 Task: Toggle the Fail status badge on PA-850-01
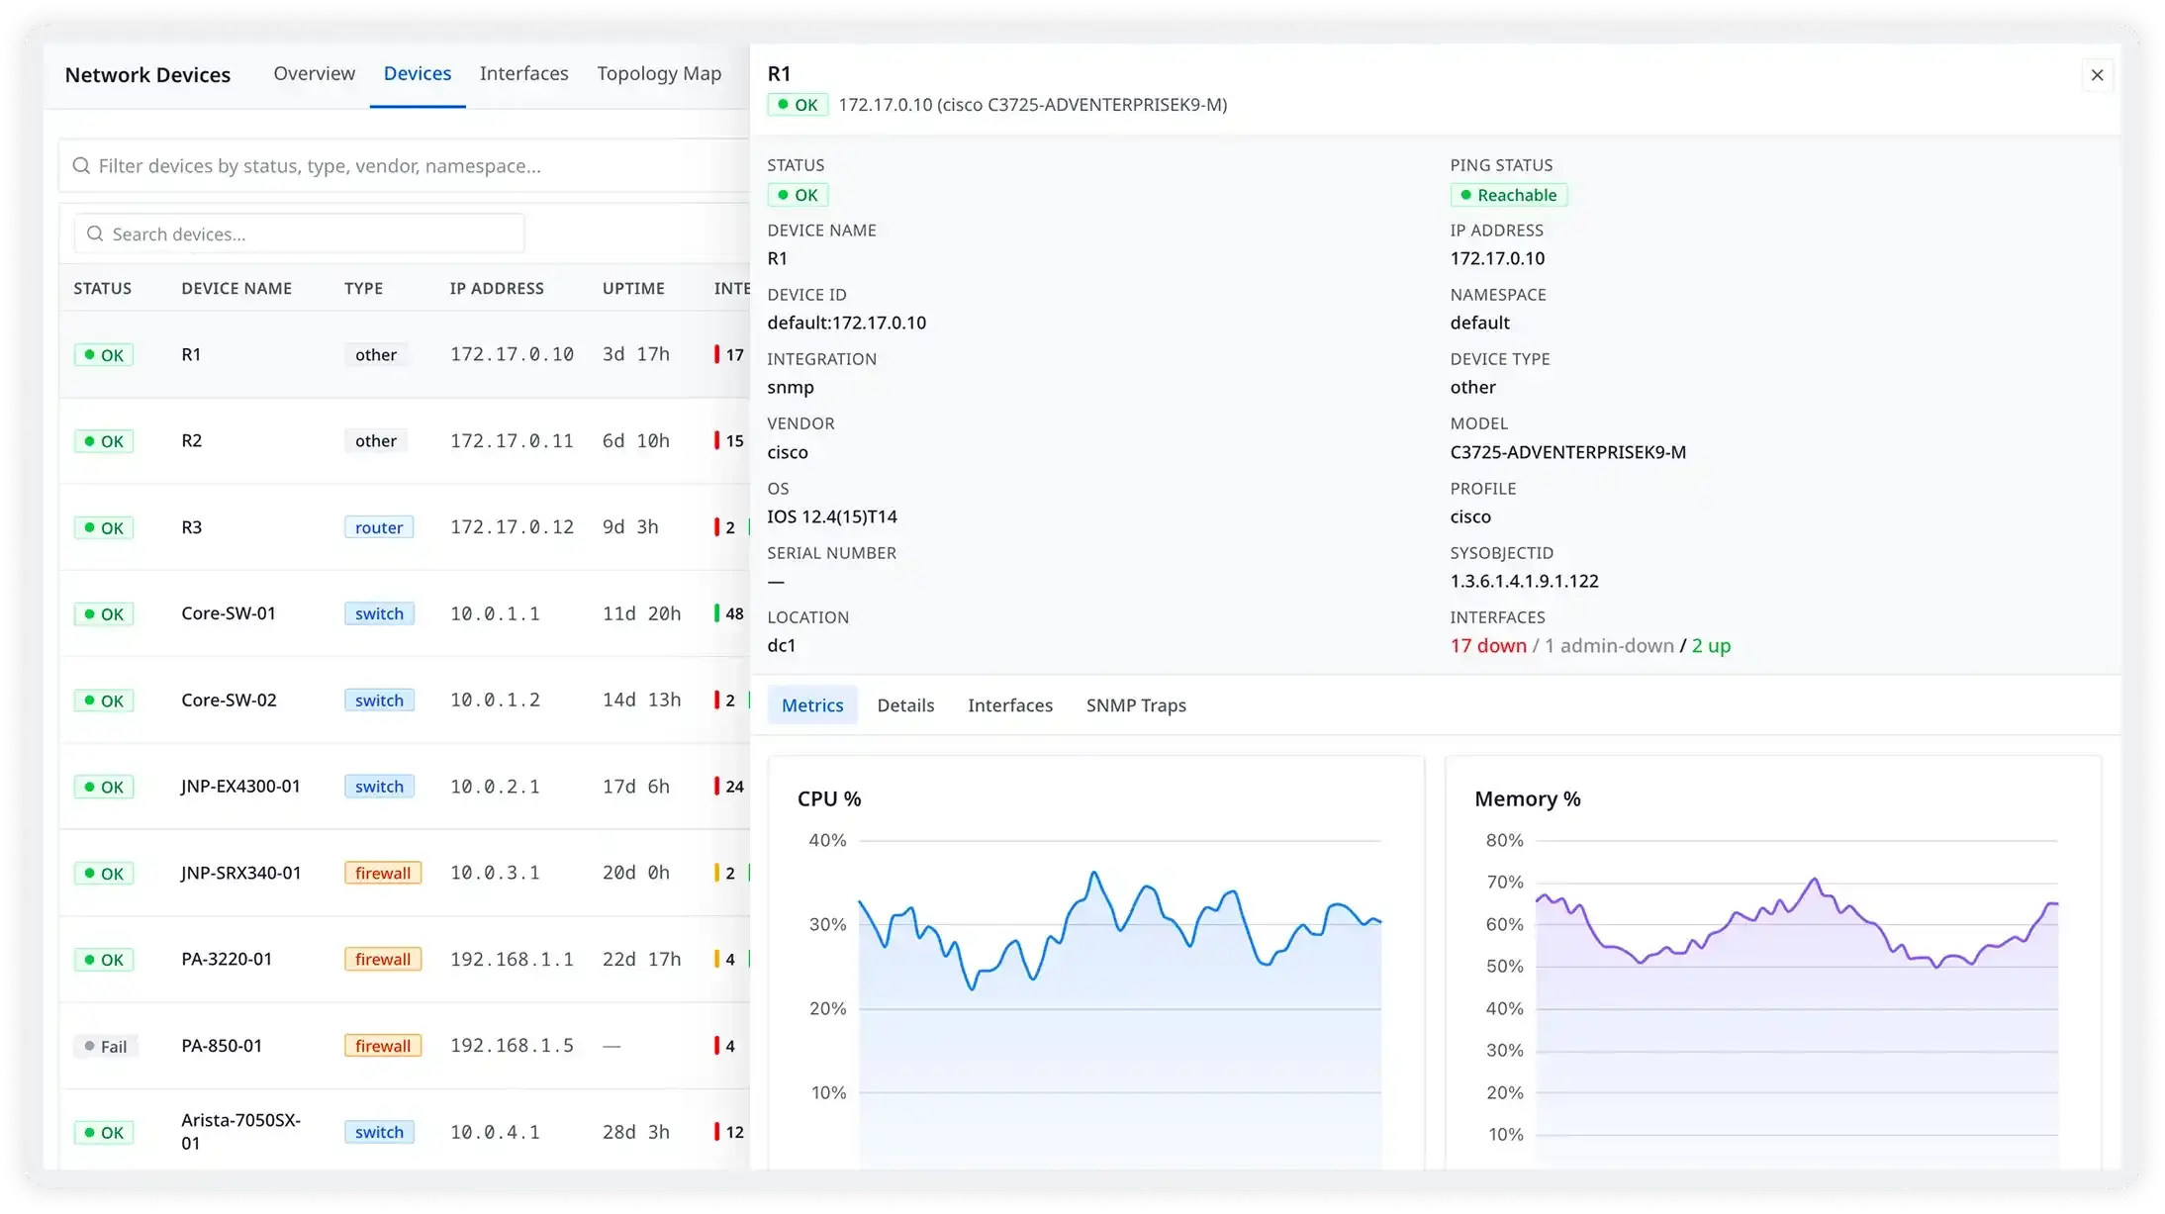[106, 1046]
